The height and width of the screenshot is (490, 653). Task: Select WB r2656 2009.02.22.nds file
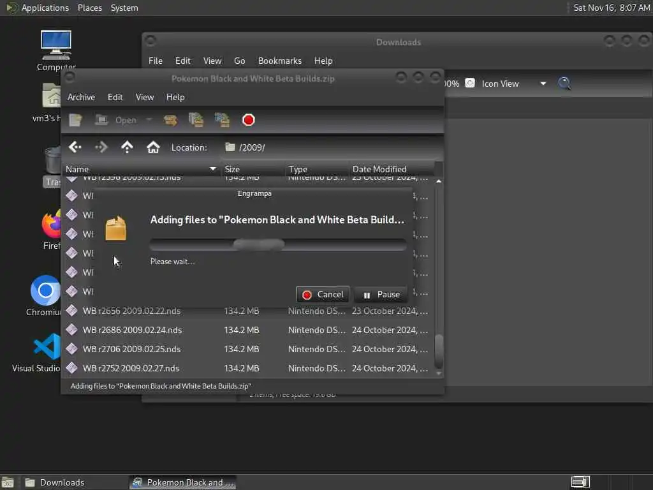point(248,311)
